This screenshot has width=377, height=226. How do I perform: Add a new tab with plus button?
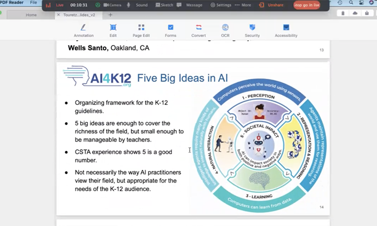(x=110, y=15)
